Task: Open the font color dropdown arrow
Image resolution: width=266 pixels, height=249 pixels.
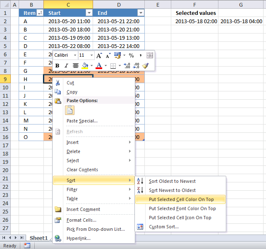Action: pyautogui.click(x=105, y=65)
